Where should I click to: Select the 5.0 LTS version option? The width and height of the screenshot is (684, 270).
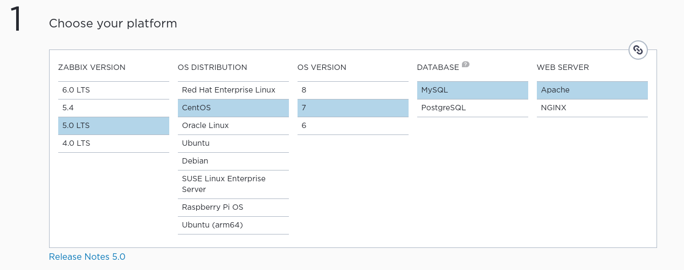[x=113, y=125]
